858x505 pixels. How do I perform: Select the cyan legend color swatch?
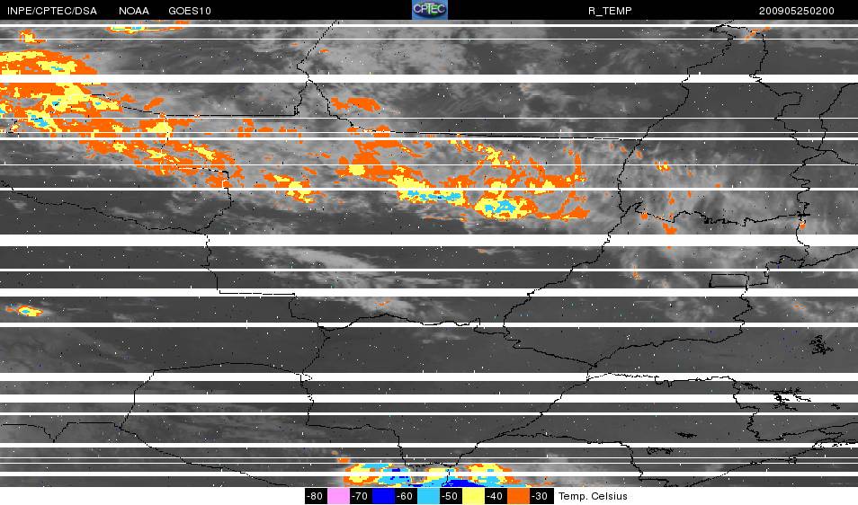click(428, 496)
